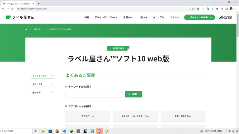
Task: Click the home icon in the breadcrumb
Action: coord(26,29)
